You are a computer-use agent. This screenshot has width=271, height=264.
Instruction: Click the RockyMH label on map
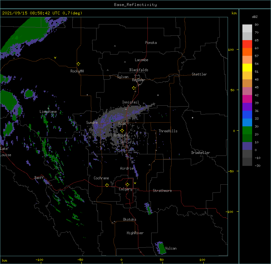pyautogui.click(x=77, y=71)
